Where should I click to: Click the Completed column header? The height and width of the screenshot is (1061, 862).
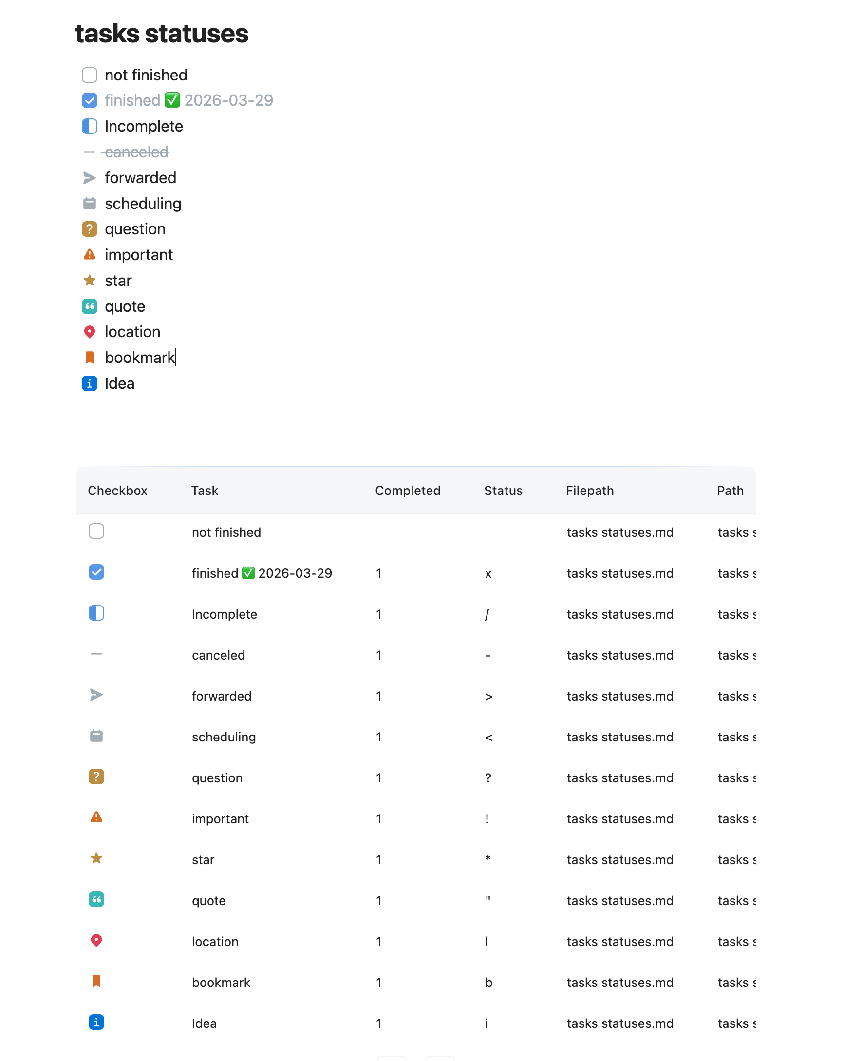pyautogui.click(x=408, y=490)
